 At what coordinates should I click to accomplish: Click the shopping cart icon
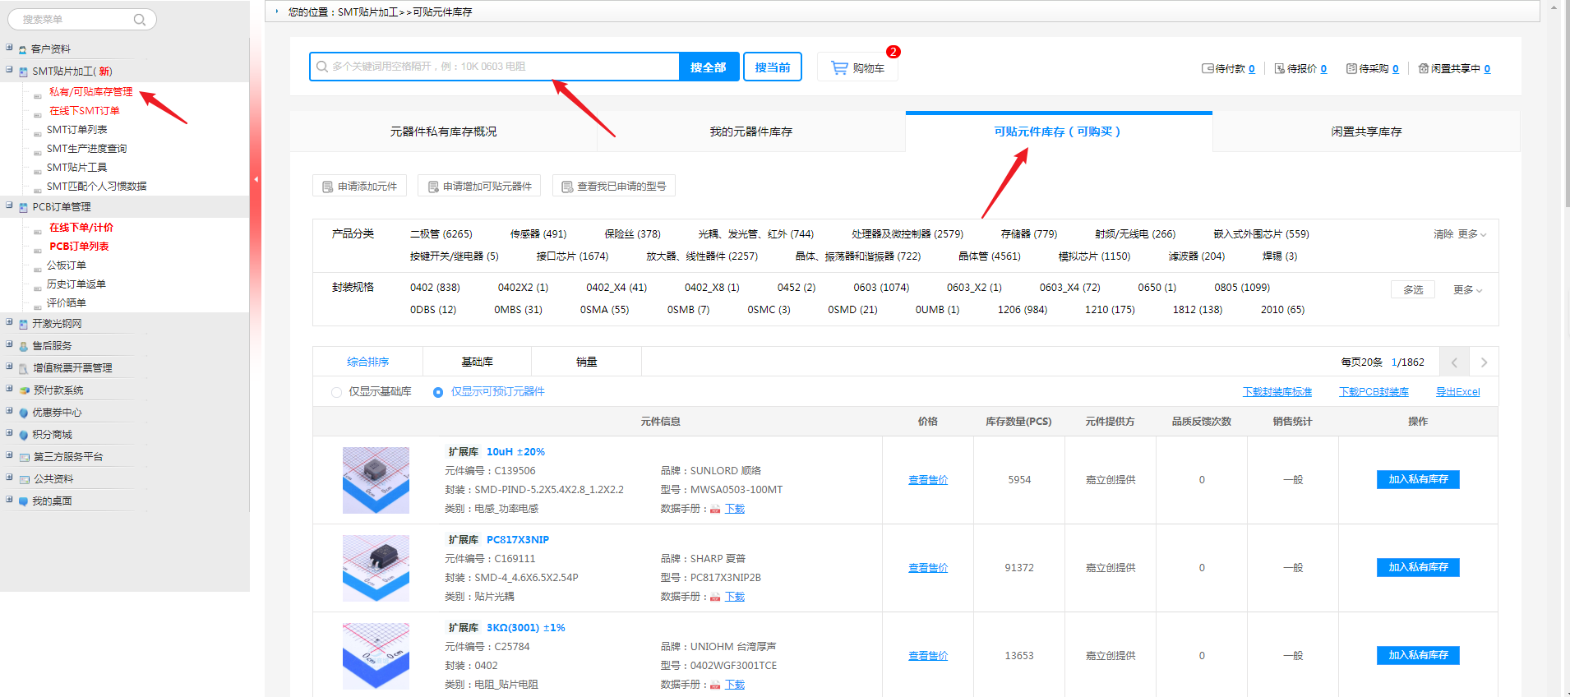click(839, 68)
